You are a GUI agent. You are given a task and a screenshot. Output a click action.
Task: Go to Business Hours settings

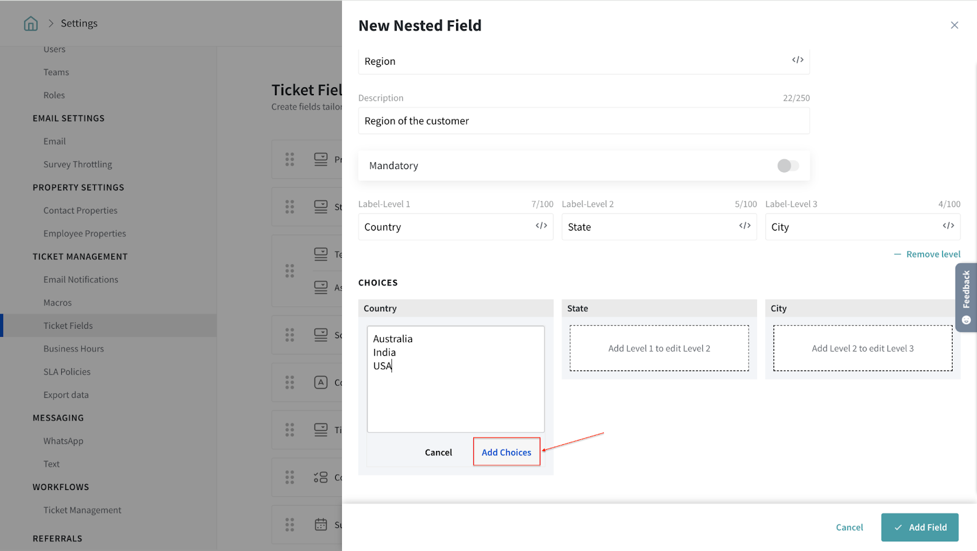coord(73,349)
